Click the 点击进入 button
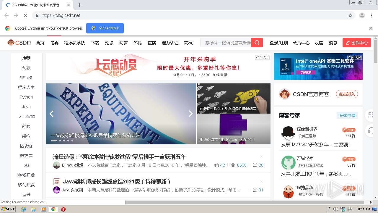Viewport: 378px width, 213px height. tap(347, 94)
